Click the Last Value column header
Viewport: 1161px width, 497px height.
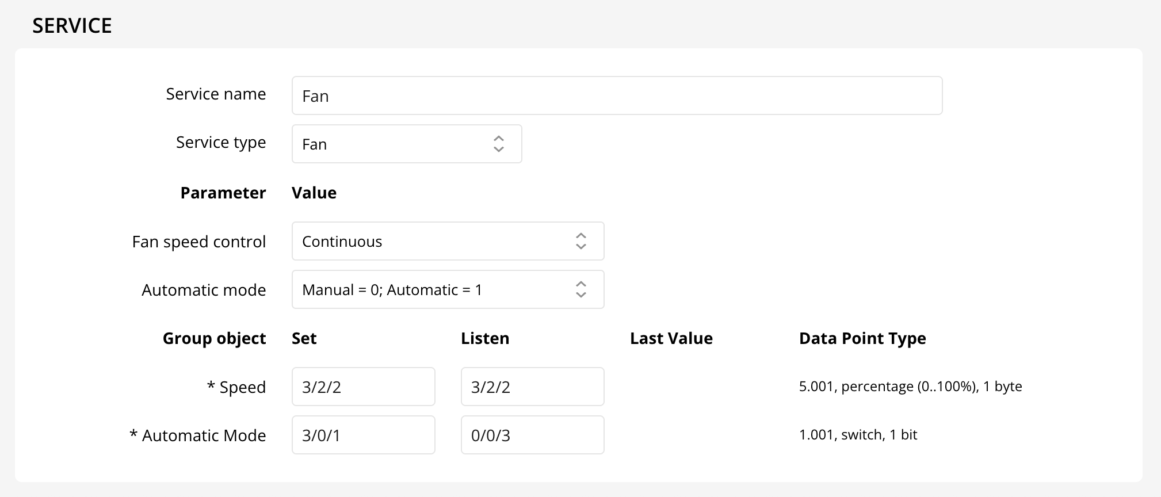point(671,338)
